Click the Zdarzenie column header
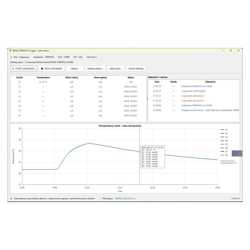This screenshot has width=250, height=250. pyautogui.click(x=210, y=82)
